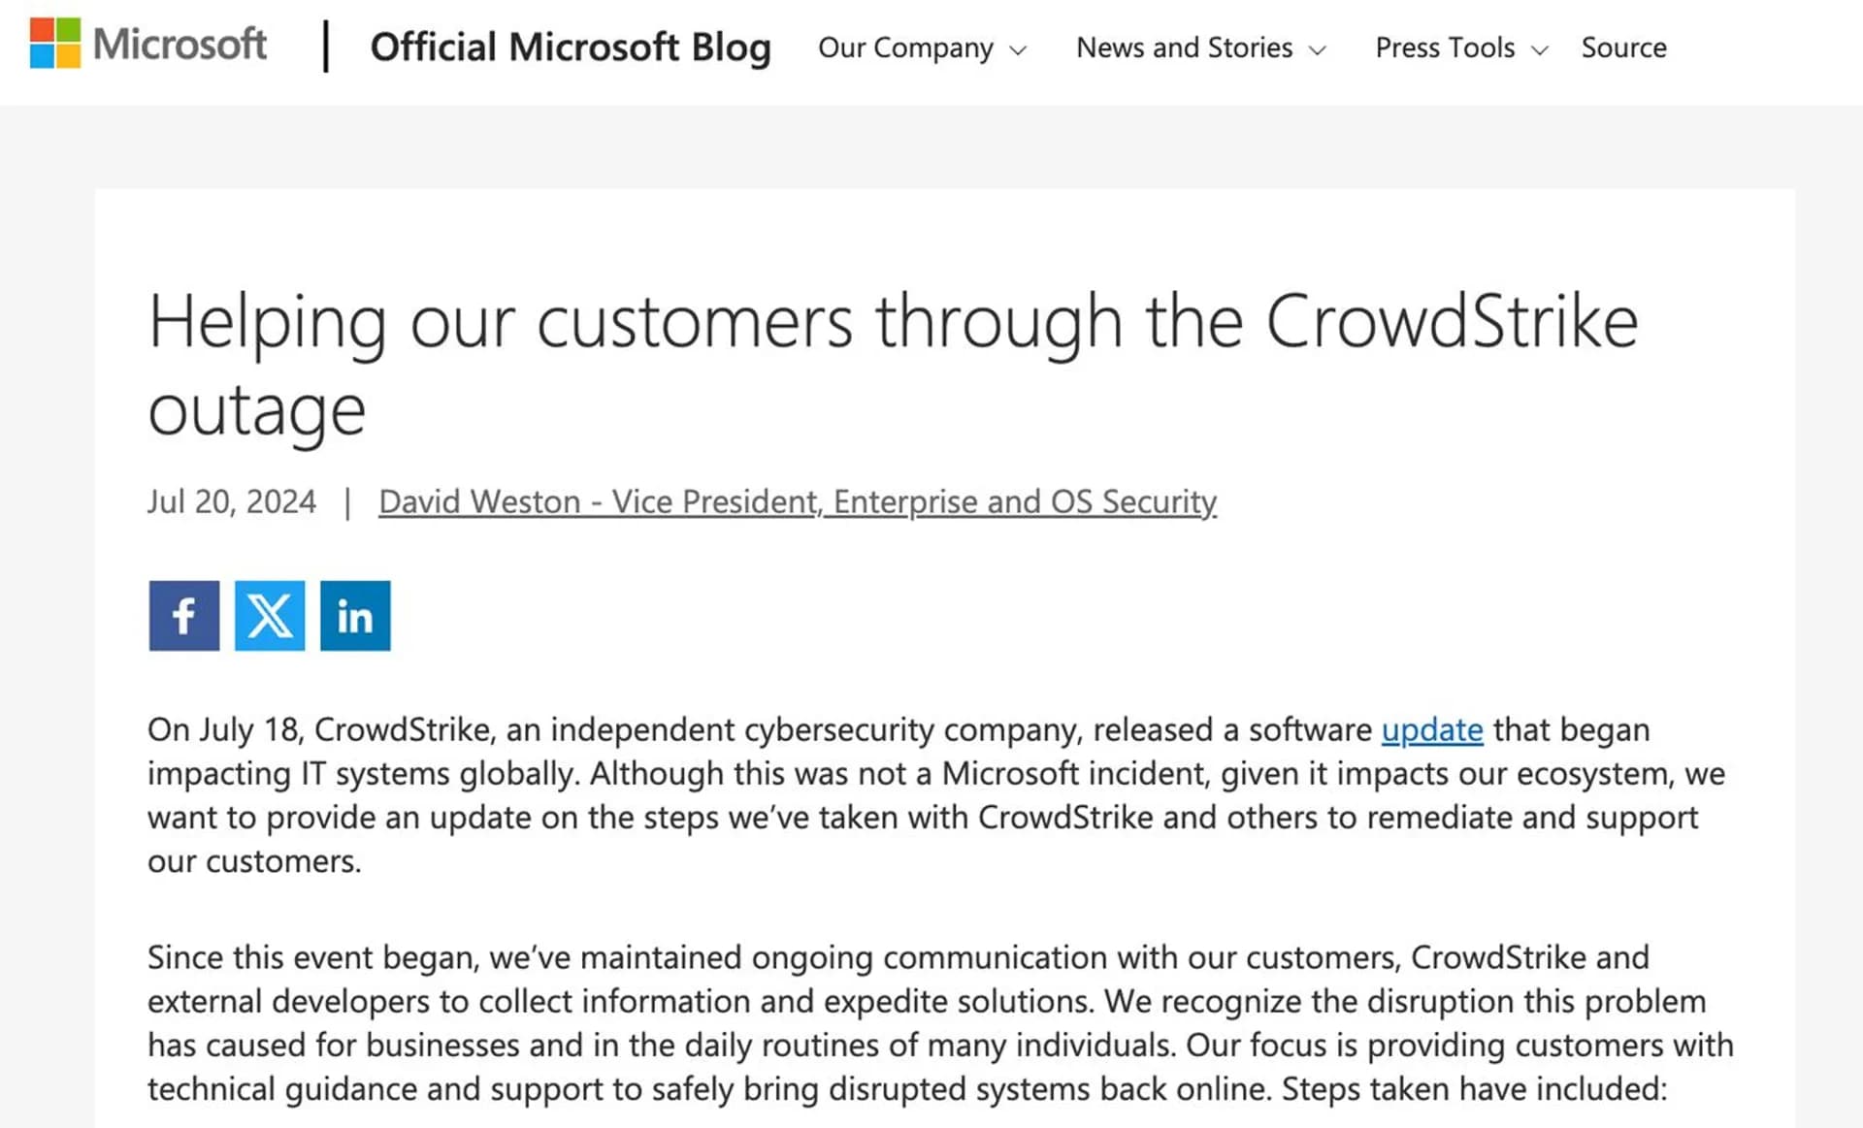
Task: Share article on LinkedIn
Action: [x=355, y=616]
